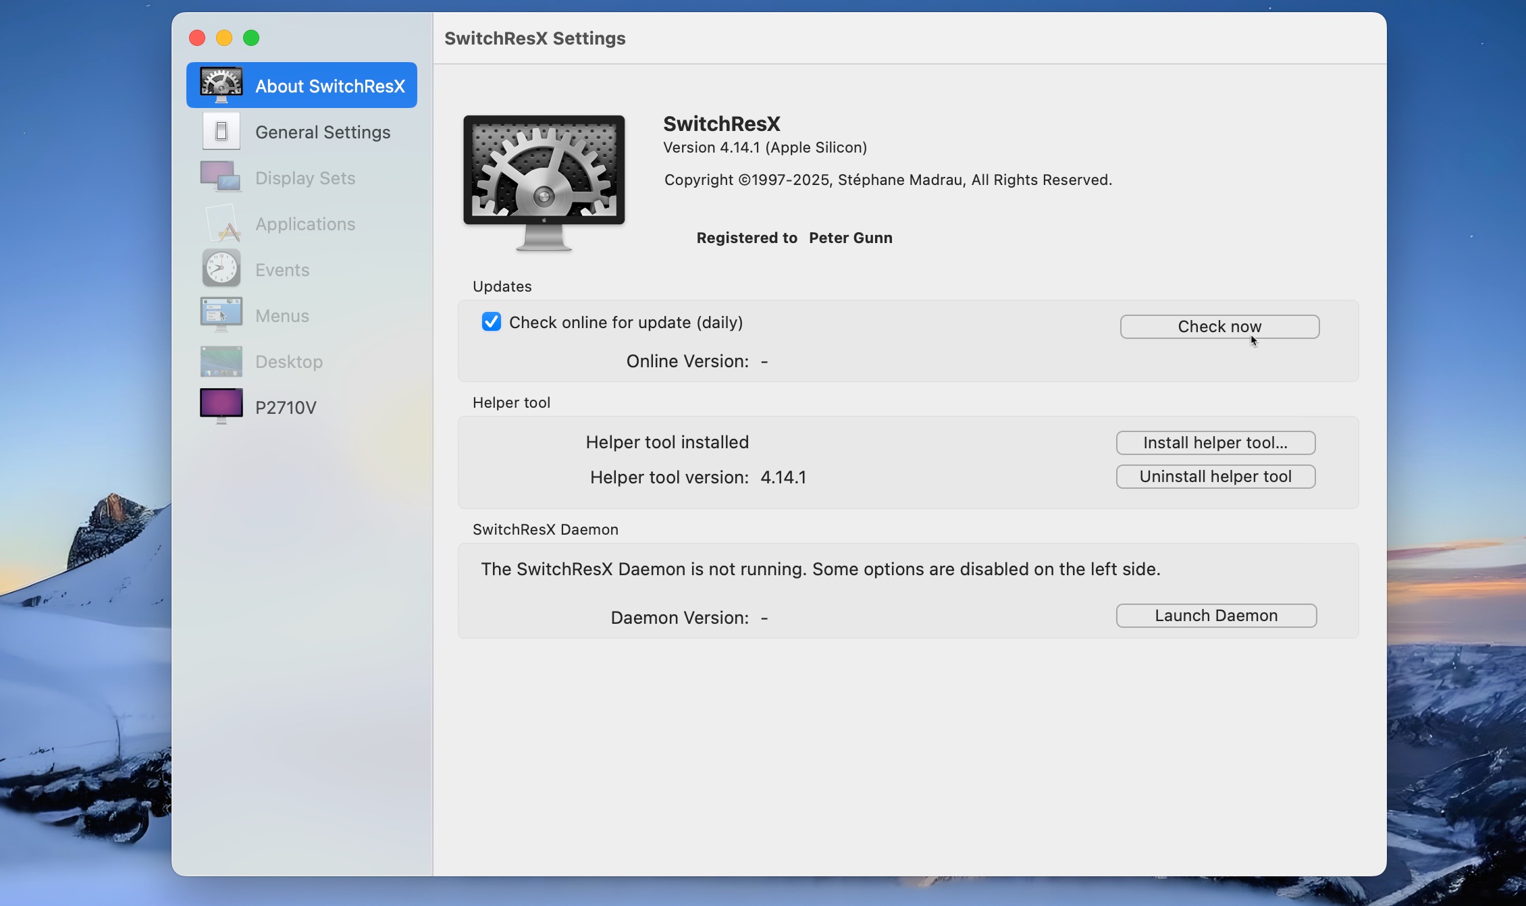
Task: Click the Helper tool installed text
Action: (x=667, y=442)
